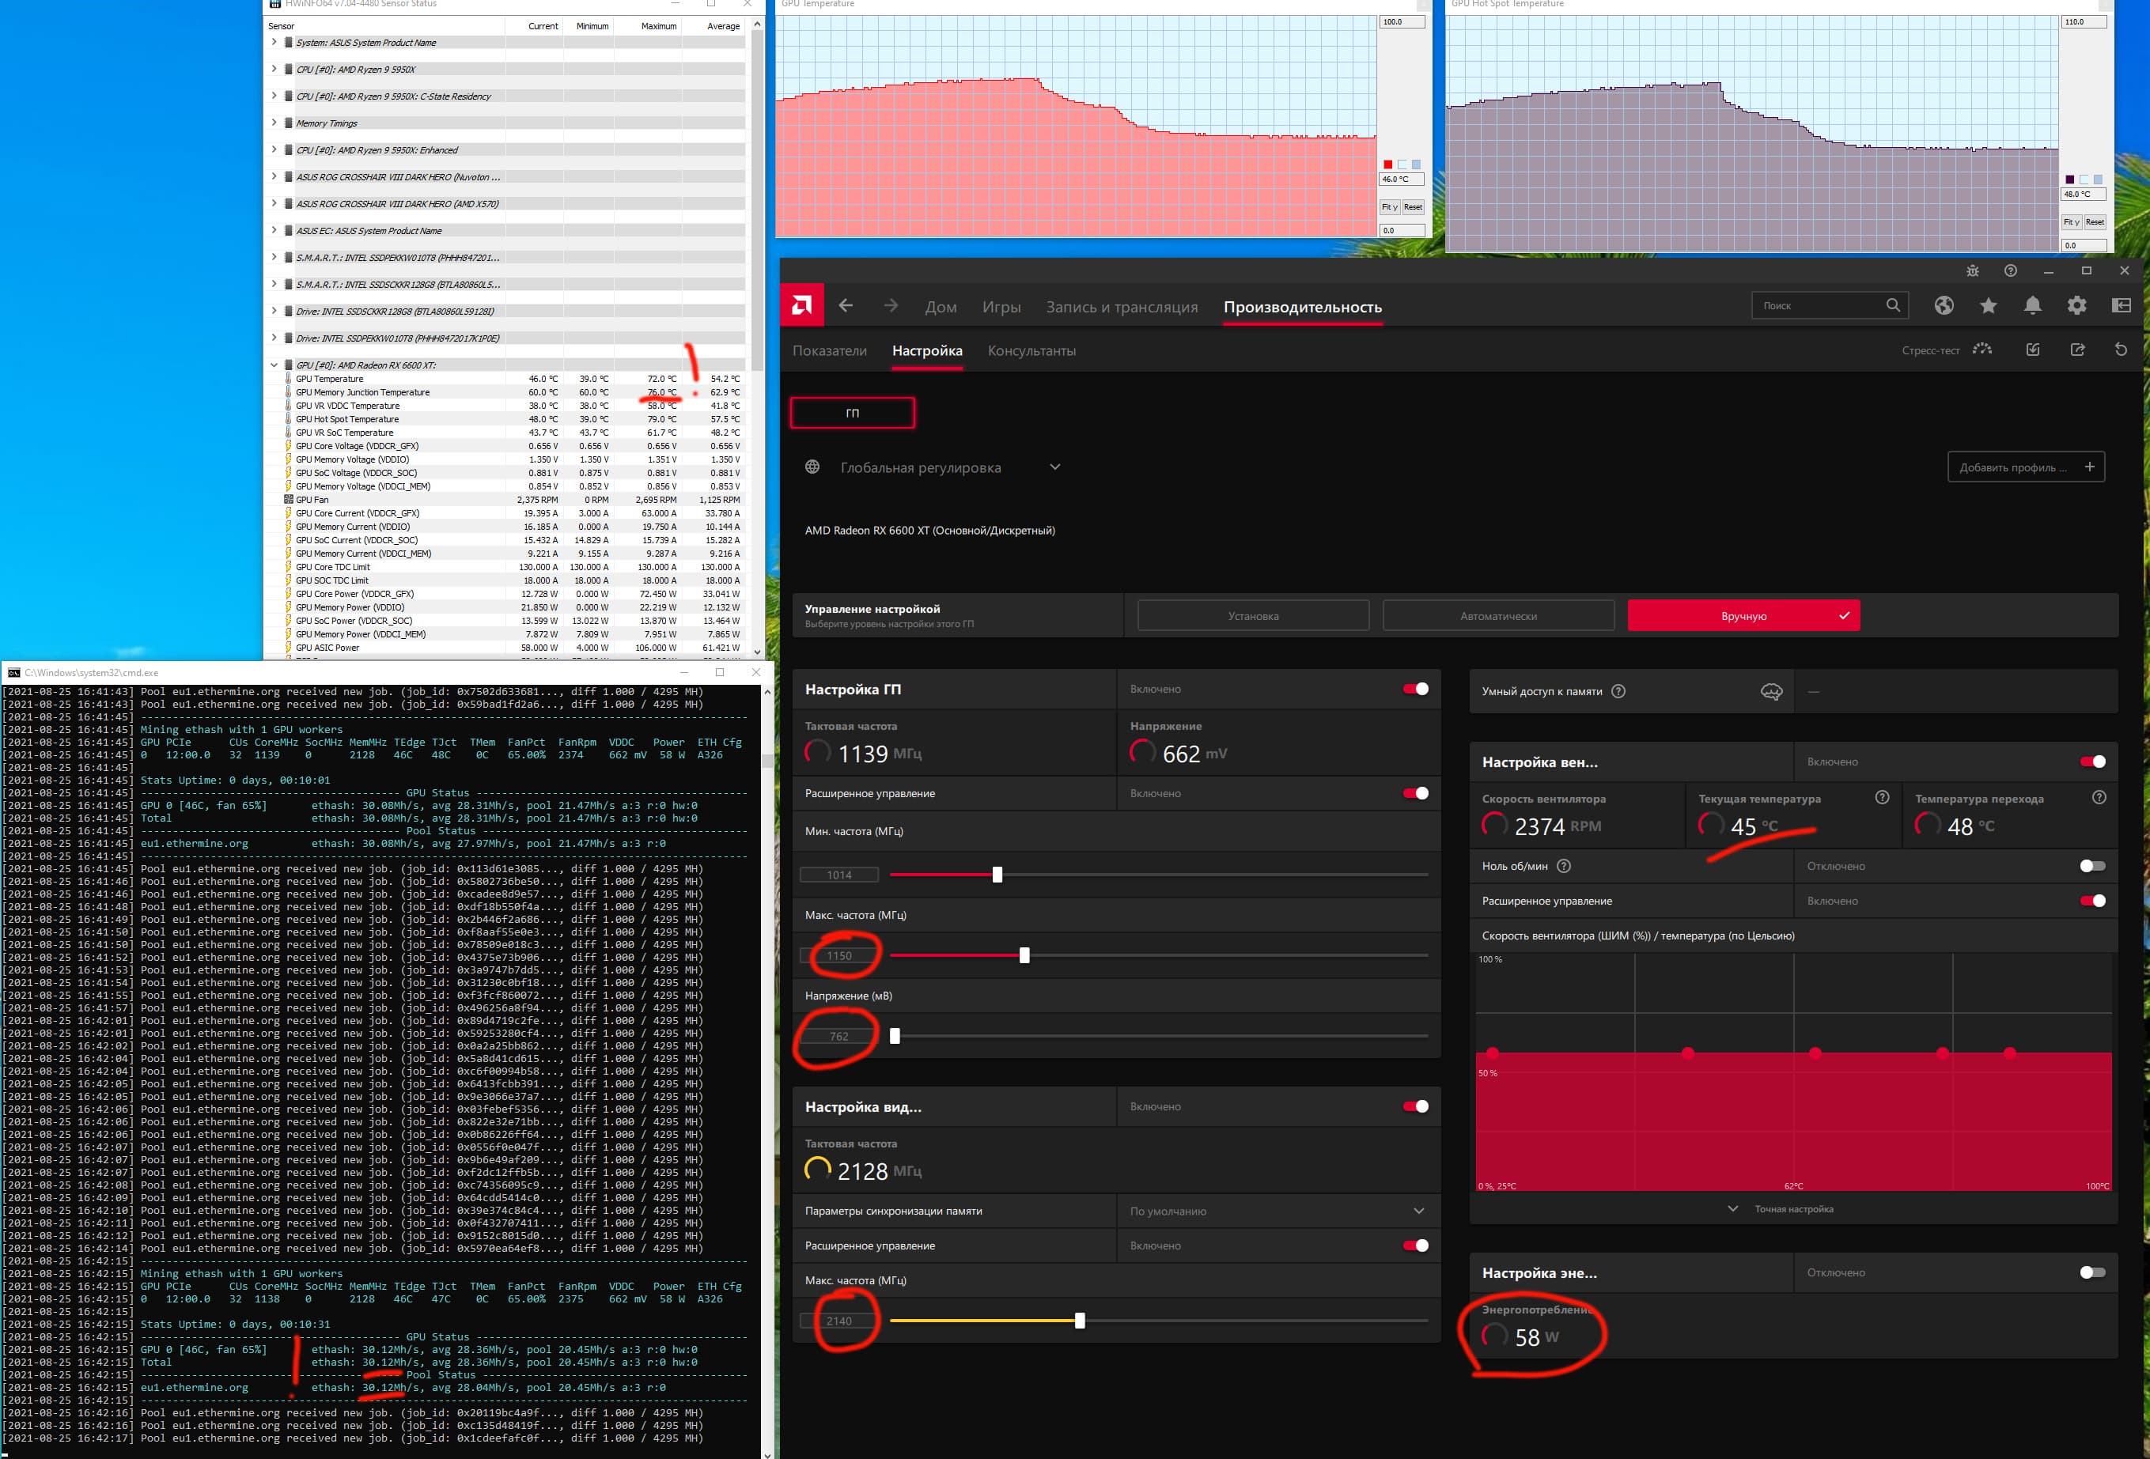Reset tuning with the undo arrow icon
This screenshot has height=1459, width=2150.
(2122, 350)
